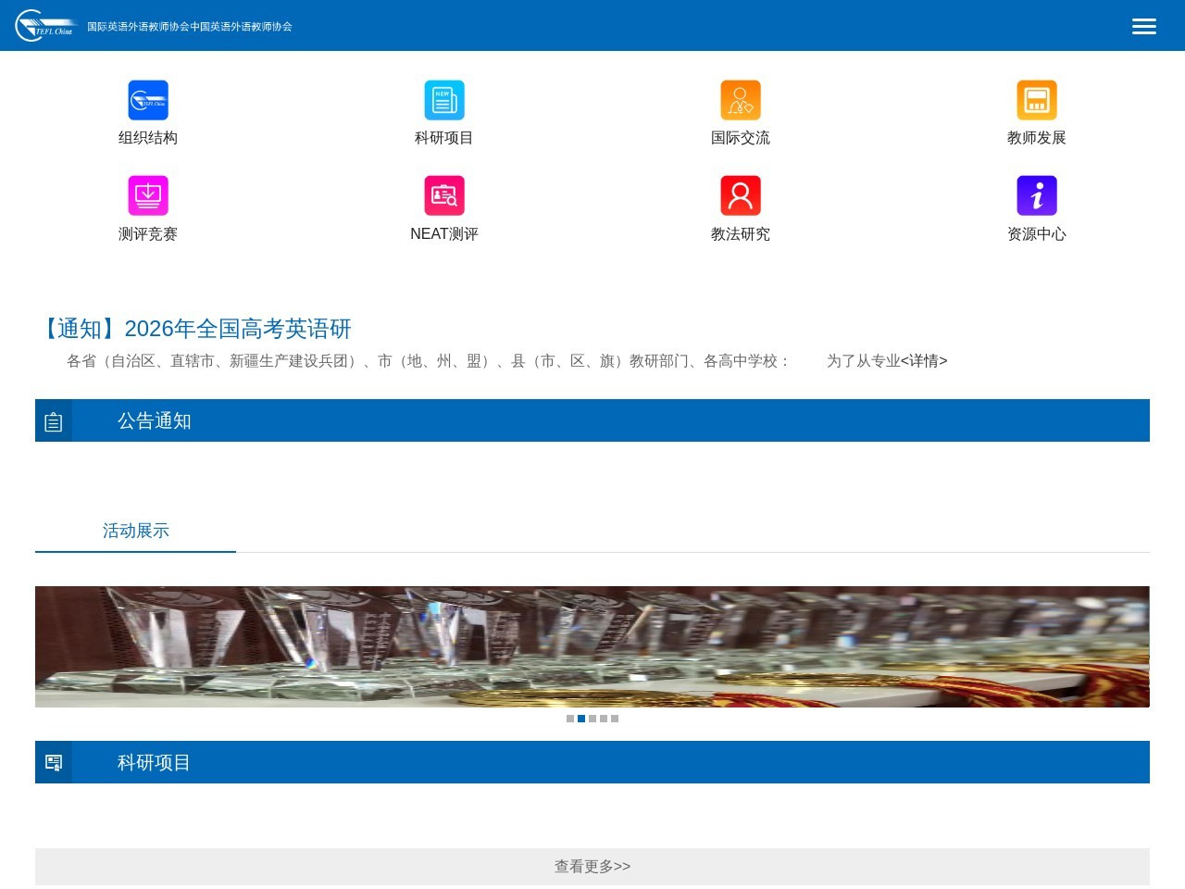The width and height of the screenshot is (1185, 889).
Task: Open the hamburger navigation menu
Action: tap(1144, 26)
